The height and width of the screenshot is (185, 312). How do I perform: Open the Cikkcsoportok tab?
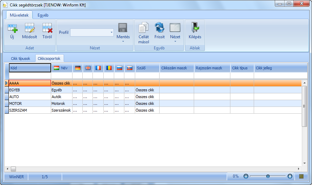coord(49,59)
